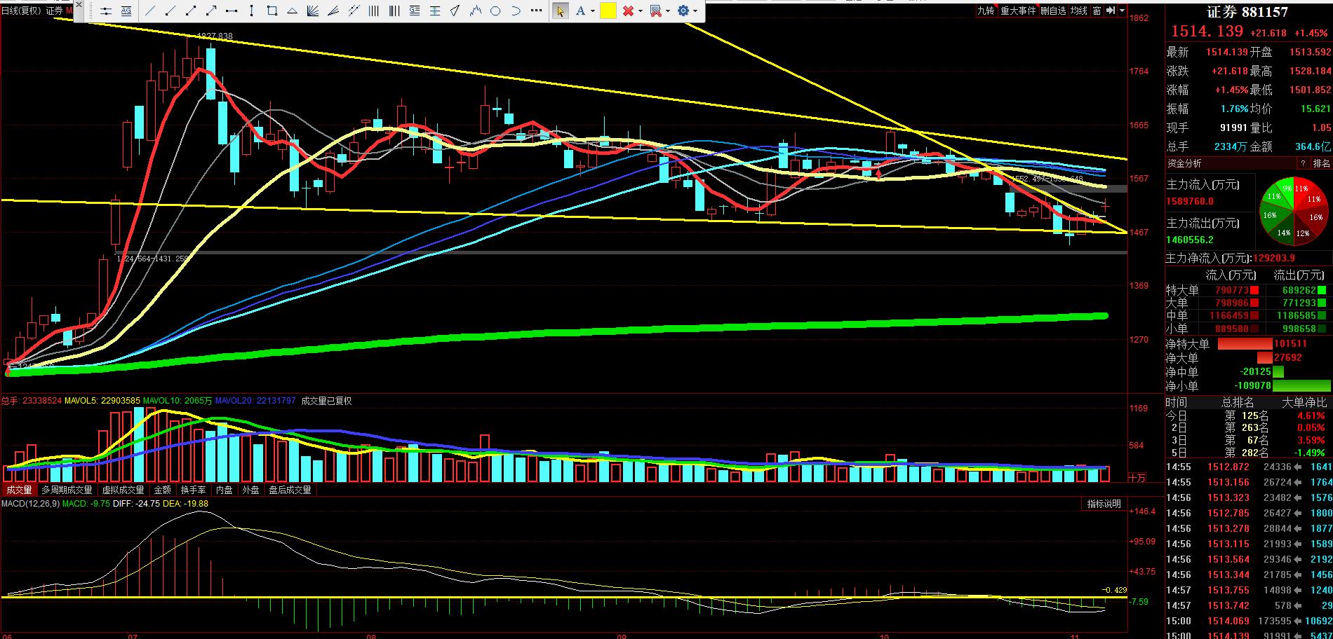The height and width of the screenshot is (639, 1333).
Task: Click the AG text label tool
Action: (x=126, y=11)
